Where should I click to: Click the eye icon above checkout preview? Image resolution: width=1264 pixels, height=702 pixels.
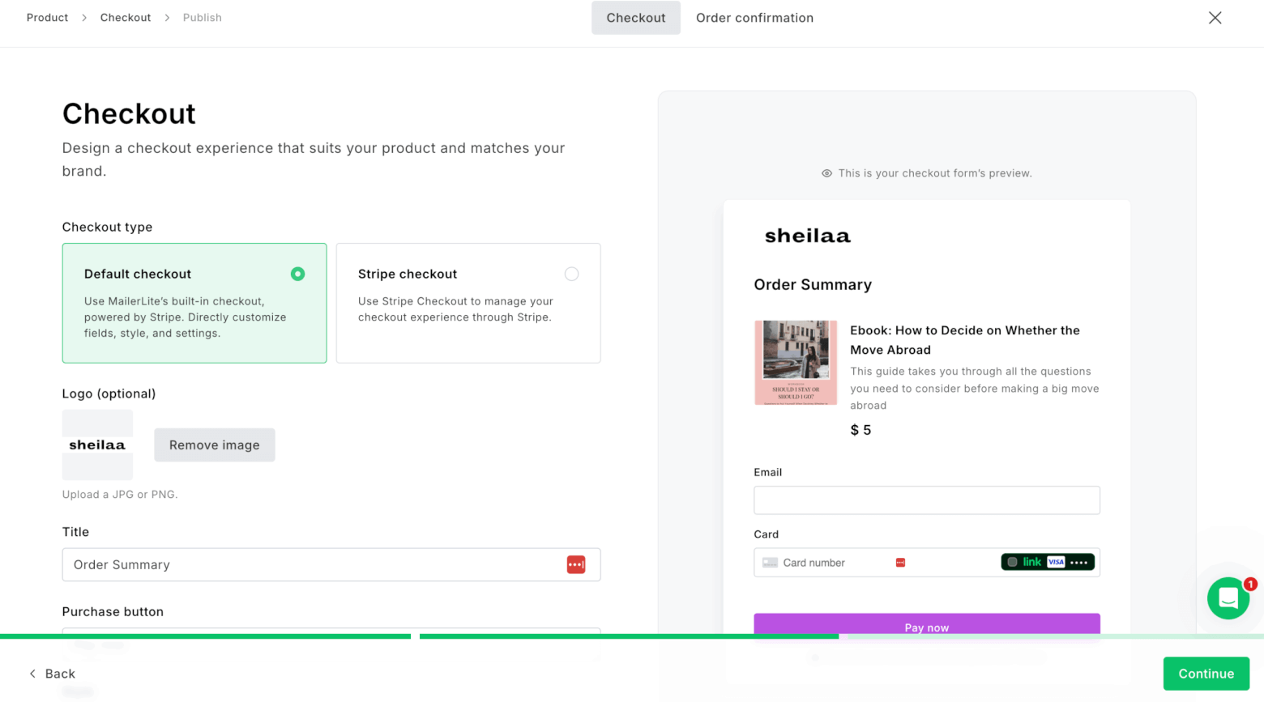(x=826, y=173)
